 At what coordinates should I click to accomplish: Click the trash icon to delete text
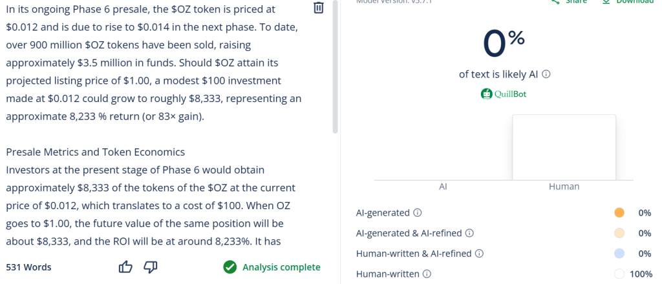coord(318,8)
